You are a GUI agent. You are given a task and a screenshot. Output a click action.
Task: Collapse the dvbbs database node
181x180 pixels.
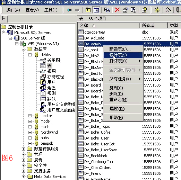30,55
